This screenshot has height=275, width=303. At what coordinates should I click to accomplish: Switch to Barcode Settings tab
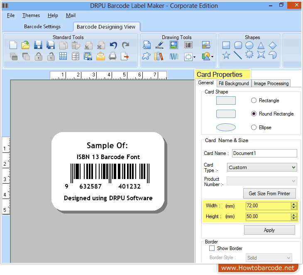[42, 27]
